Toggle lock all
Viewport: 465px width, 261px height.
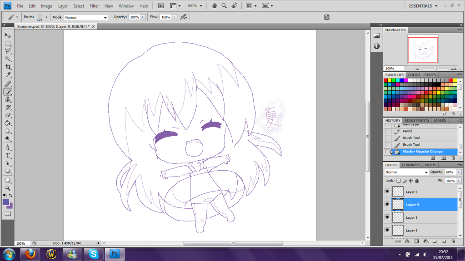click(x=417, y=181)
